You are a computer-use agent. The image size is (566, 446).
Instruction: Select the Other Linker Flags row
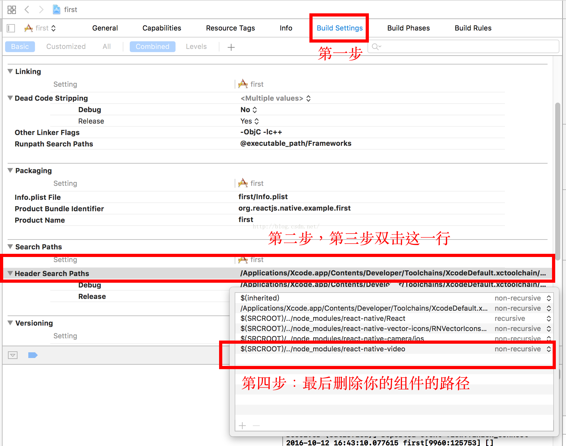260,132
